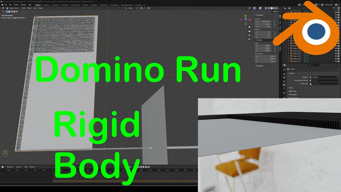Hide Cube.1704 in viewport via eye

pos(336,54)
